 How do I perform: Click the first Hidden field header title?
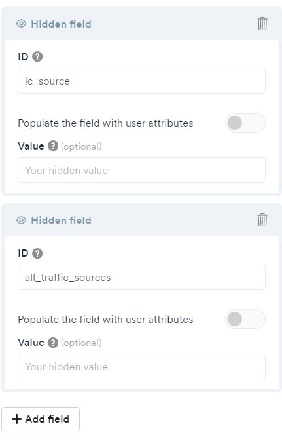[61, 24]
